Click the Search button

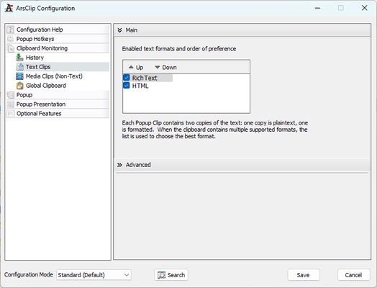click(x=171, y=275)
